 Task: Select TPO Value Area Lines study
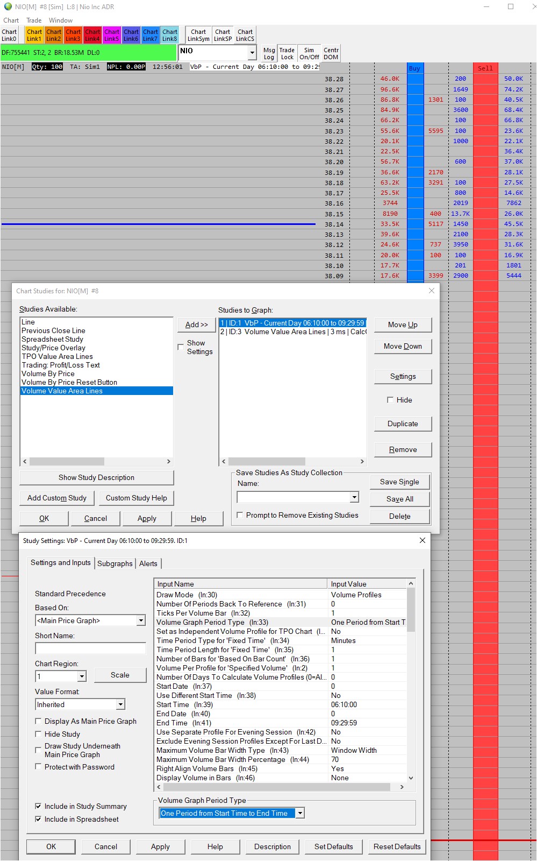57,356
